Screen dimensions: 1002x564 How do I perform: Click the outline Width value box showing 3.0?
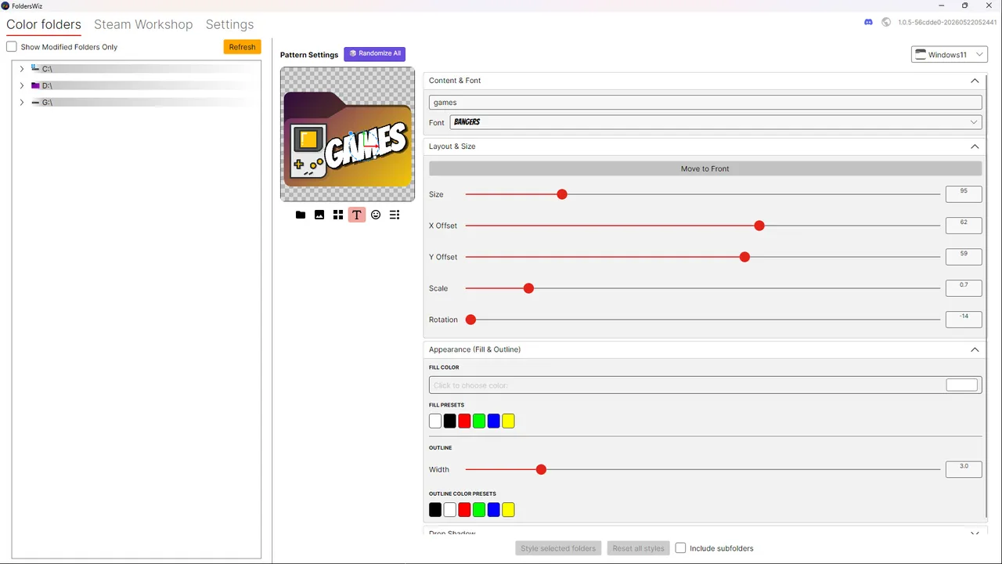pos(964,469)
